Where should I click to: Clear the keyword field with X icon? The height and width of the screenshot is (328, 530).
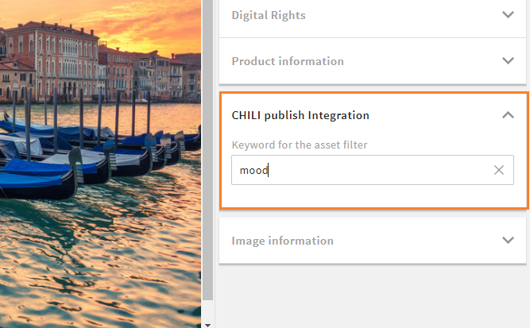(x=498, y=170)
